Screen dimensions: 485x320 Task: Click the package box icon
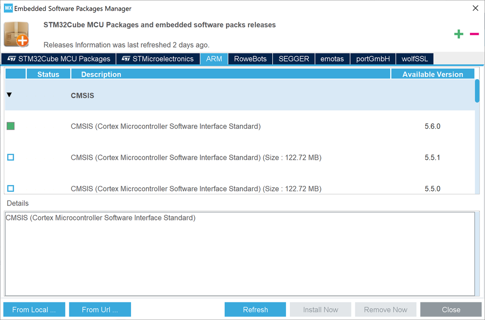17,34
